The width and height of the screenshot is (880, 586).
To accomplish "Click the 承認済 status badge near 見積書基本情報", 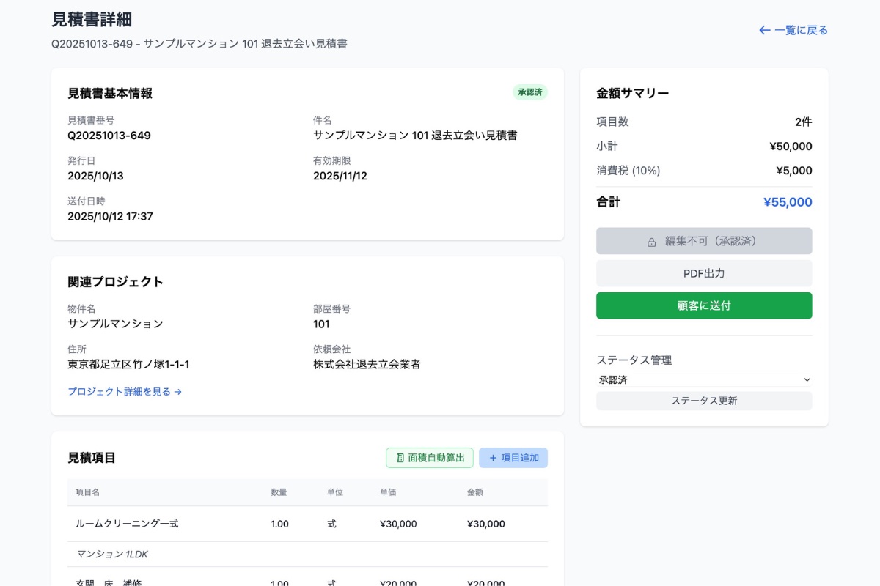I will point(529,92).
